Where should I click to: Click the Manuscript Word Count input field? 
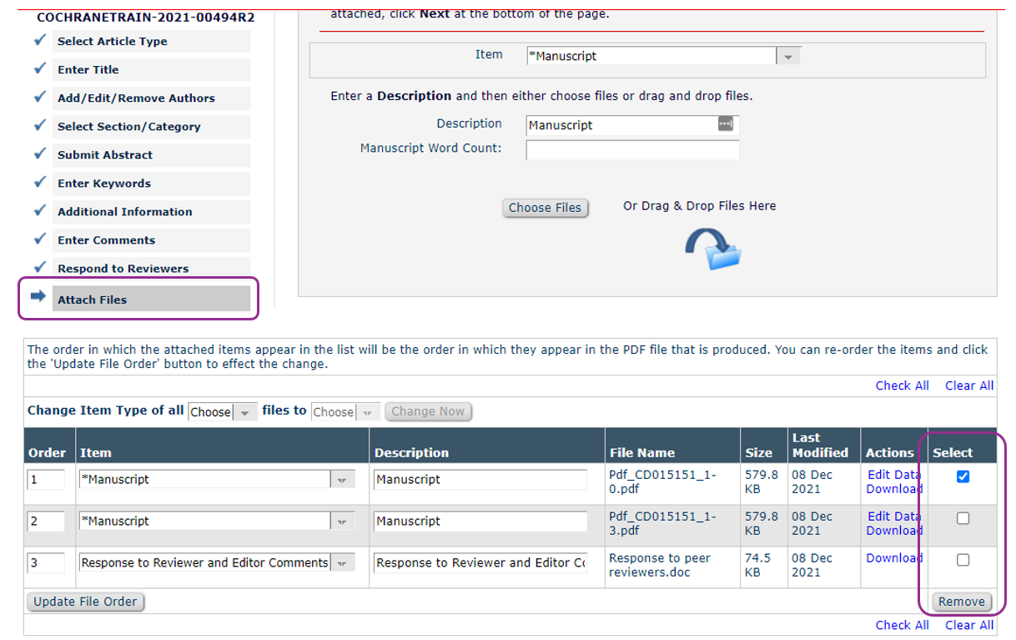(x=631, y=150)
